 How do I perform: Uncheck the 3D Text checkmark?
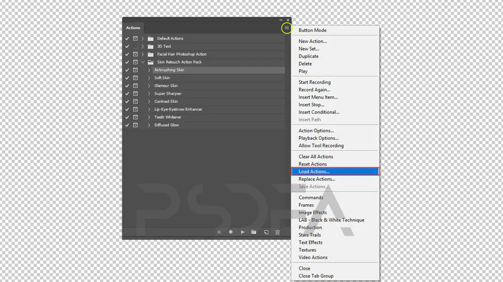click(127, 47)
